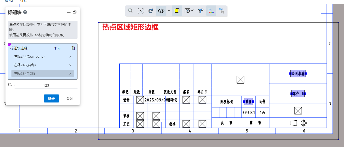The image size is (344, 147).
Task: Toggle the eye visibility button in toolbar
Action: 161,11
